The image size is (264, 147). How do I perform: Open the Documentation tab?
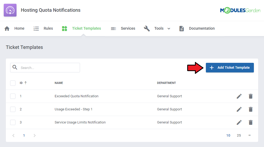pyautogui.click(x=202, y=28)
